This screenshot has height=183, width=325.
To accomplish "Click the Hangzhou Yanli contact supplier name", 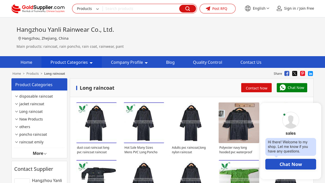I will pyautogui.click(x=47, y=181).
